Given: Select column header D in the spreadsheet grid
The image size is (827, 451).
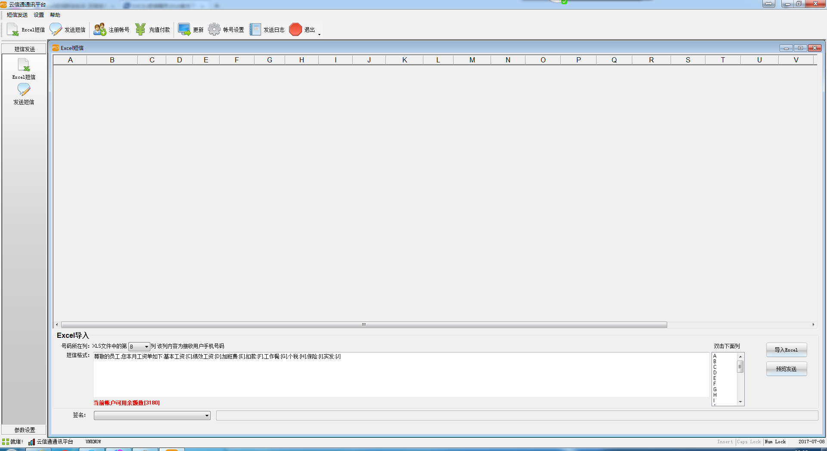Looking at the screenshot, I should (x=180, y=60).
